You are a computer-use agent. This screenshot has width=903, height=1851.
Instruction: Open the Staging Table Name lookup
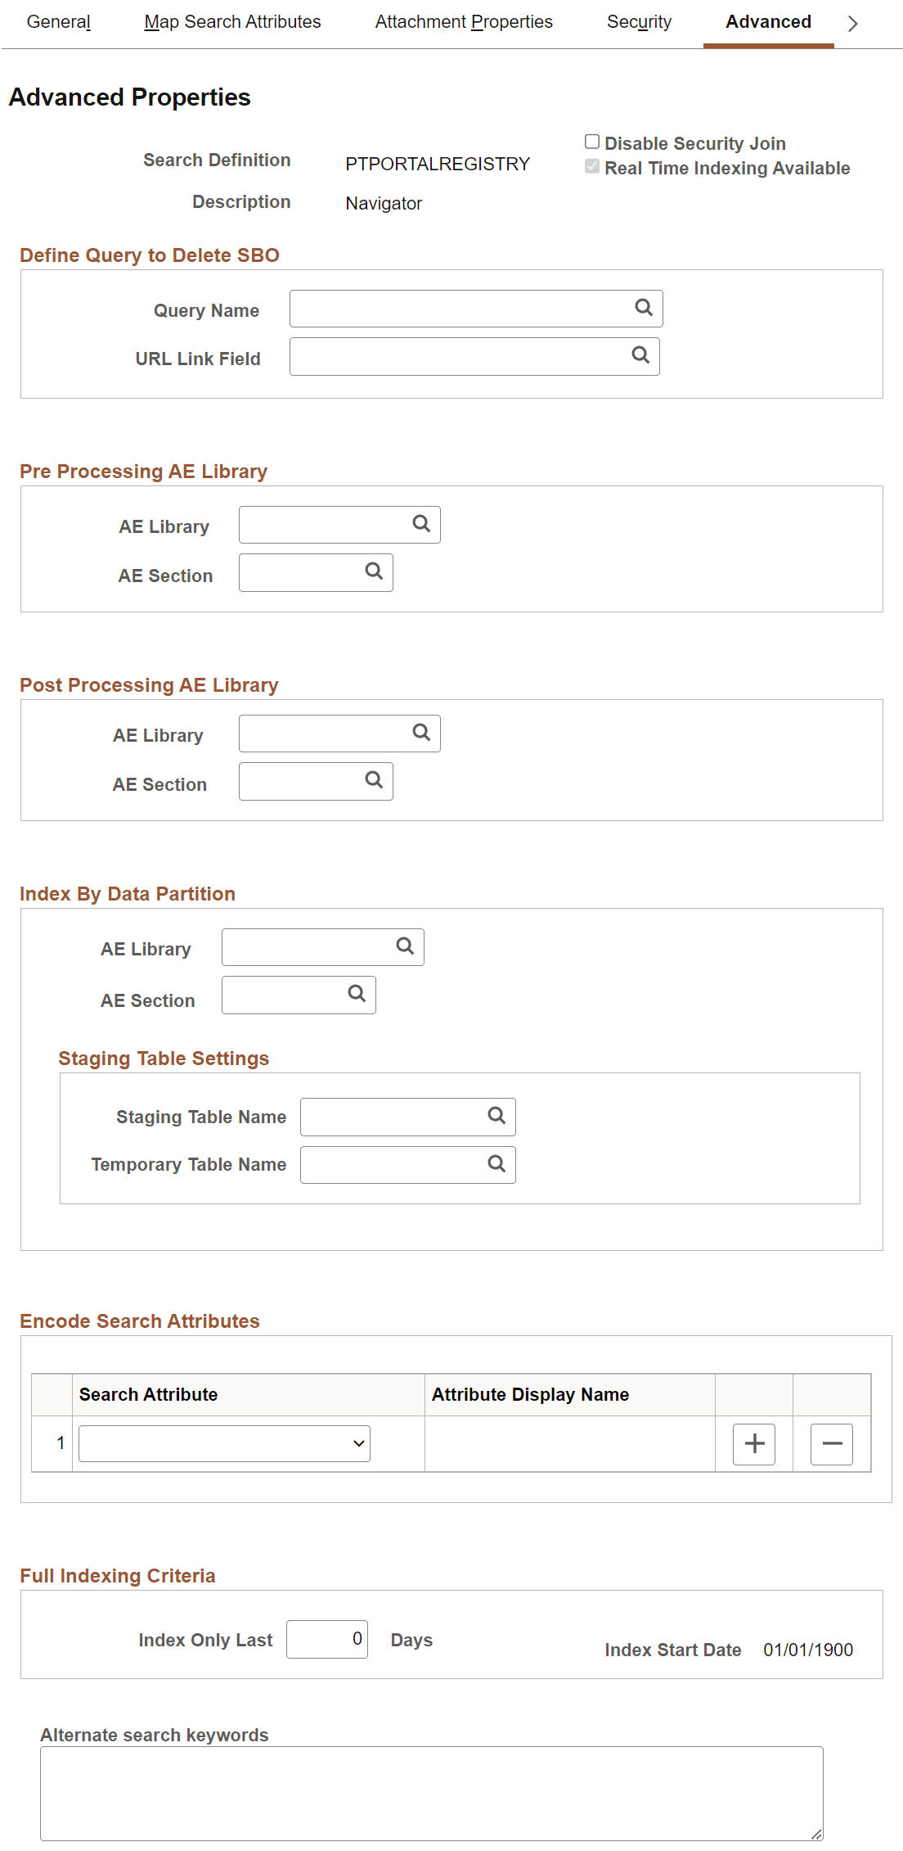click(x=496, y=1115)
